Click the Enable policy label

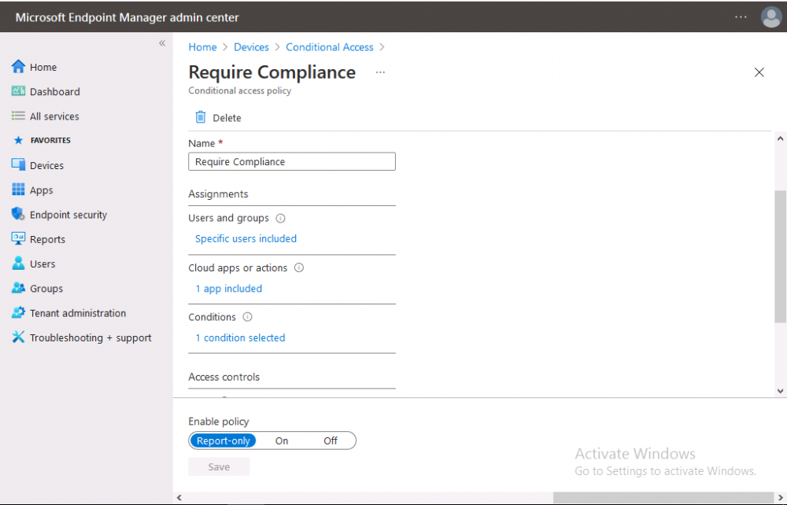tap(218, 422)
